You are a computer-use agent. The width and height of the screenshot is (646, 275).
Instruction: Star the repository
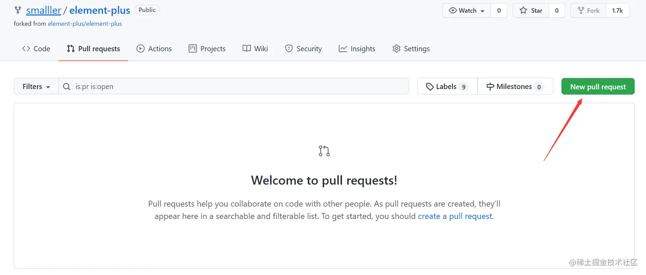531,11
